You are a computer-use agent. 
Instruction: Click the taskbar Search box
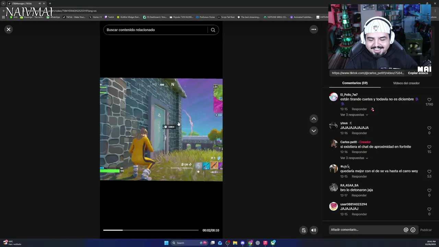190,243
